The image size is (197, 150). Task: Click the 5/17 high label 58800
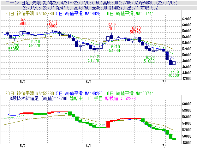52,26
